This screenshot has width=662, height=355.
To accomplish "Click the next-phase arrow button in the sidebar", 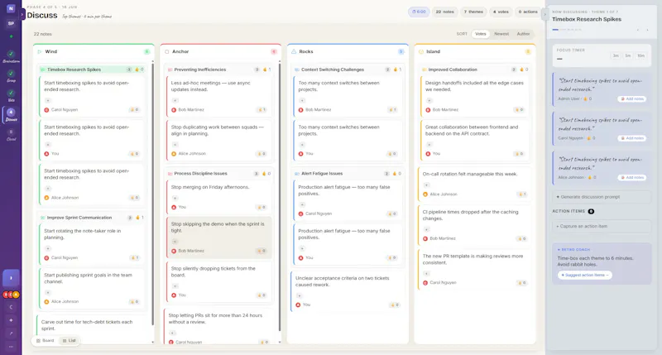I will coord(11,278).
